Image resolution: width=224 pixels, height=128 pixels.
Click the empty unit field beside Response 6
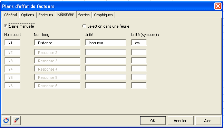[x=106, y=85]
